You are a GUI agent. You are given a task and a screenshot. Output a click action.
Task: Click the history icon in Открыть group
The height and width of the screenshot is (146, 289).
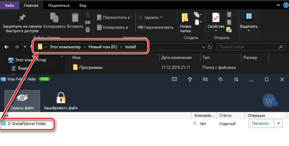click(229, 30)
